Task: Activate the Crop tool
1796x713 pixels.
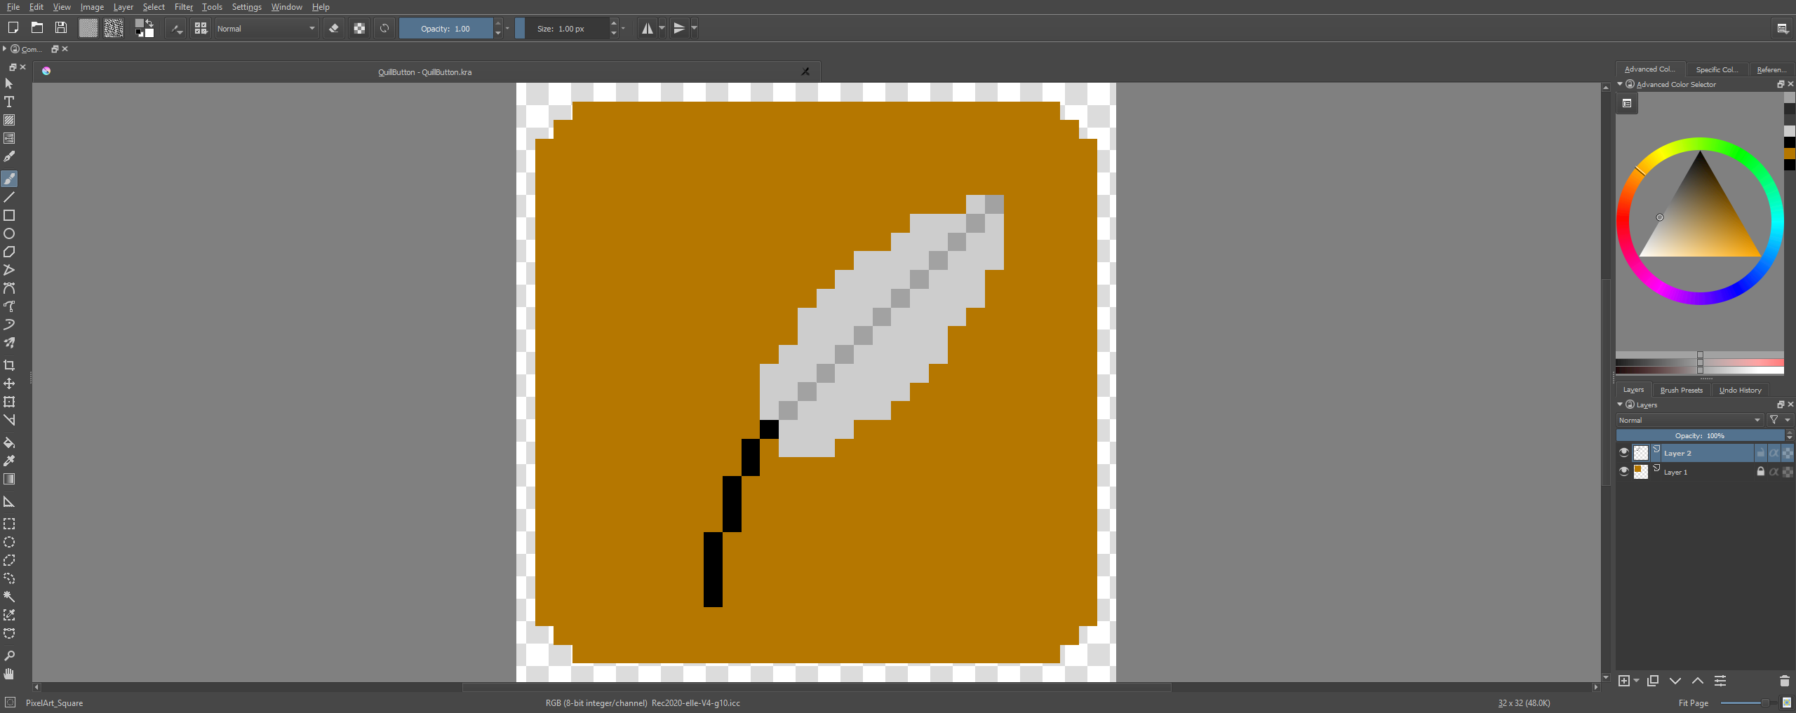Action: pos(9,365)
